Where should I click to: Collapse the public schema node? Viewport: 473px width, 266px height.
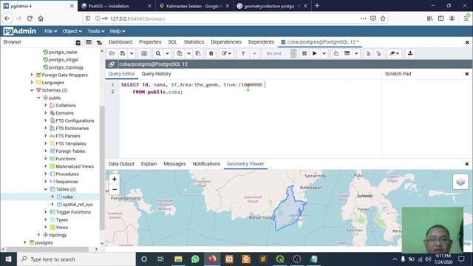click(38, 98)
